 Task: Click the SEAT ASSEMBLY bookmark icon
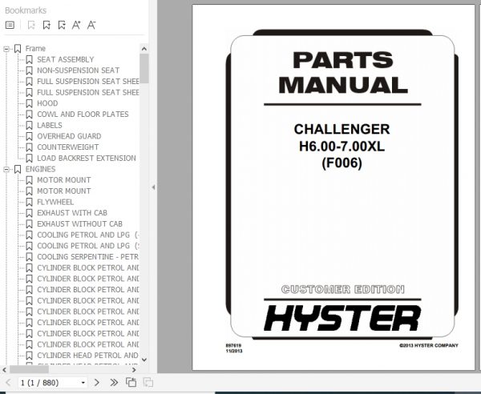[x=29, y=59]
